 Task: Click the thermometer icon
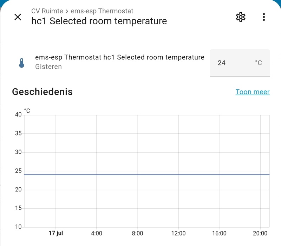point(22,63)
